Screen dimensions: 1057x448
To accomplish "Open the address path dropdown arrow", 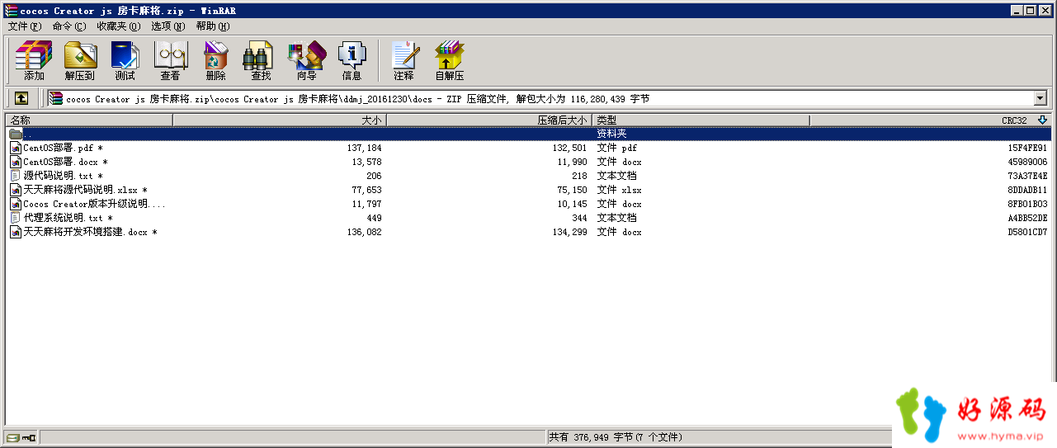I will (x=1040, y=98).
